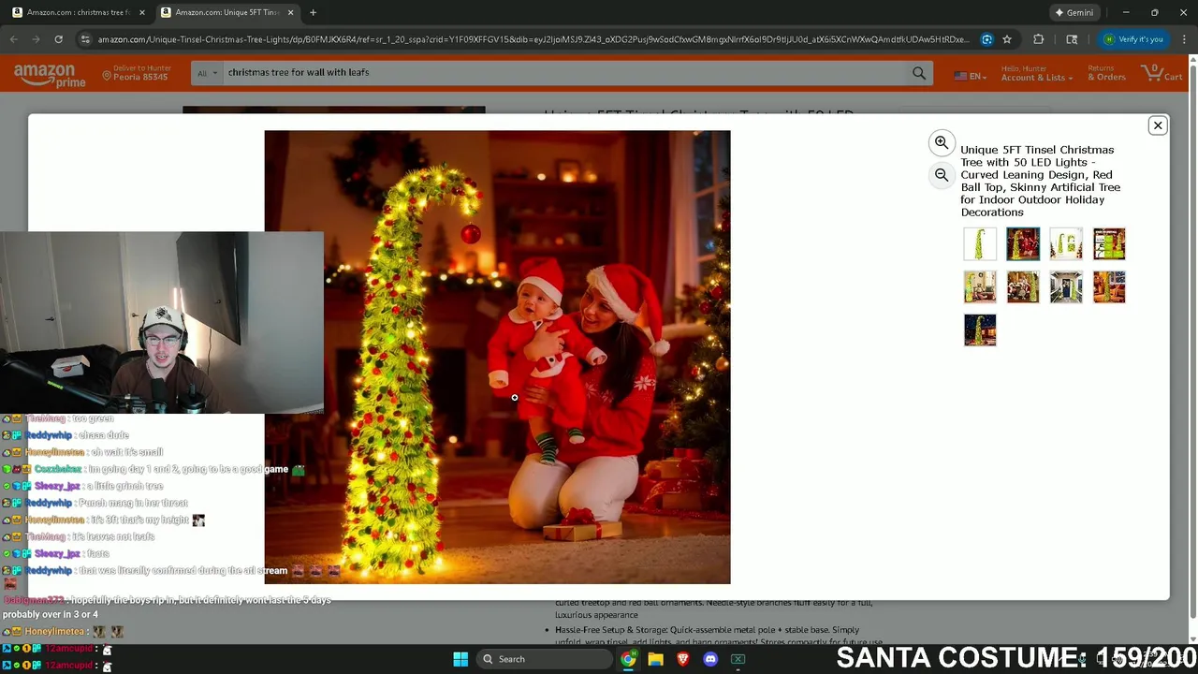Click the Gemini button
1198x674 pixels.
point(1074,12)
